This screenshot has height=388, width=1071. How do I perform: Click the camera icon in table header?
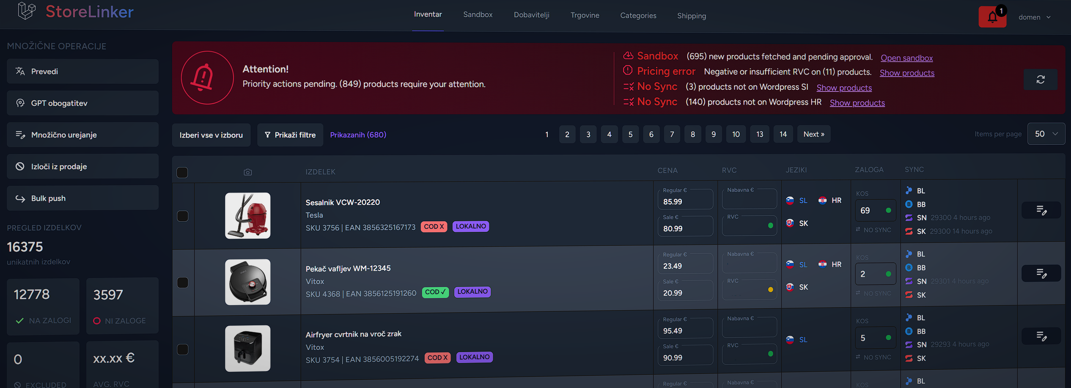pyautogui.click(x=248, y=172)
